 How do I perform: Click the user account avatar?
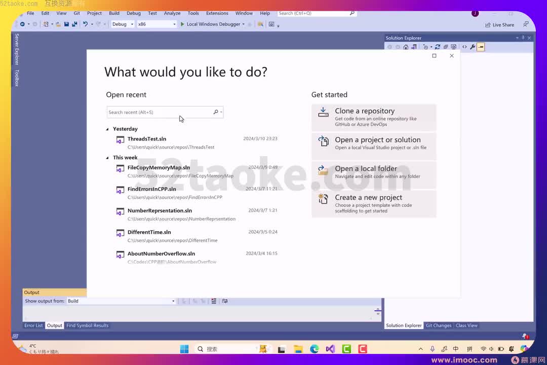[x=475, y=13]
